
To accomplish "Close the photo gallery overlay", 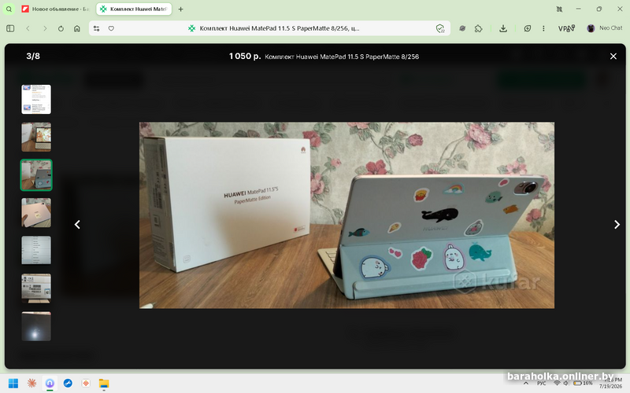I will pos(613,57).
